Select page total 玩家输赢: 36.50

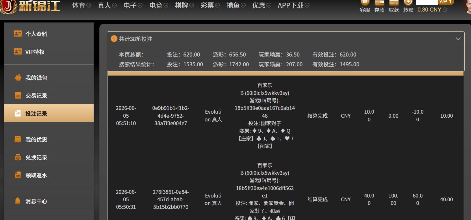[279, 54]
